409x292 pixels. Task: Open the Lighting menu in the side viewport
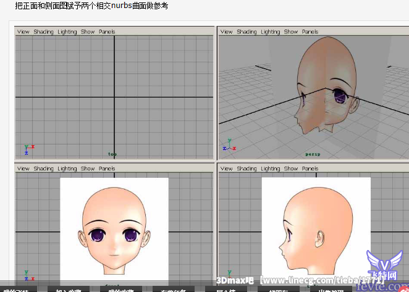(x=270, y=169)
